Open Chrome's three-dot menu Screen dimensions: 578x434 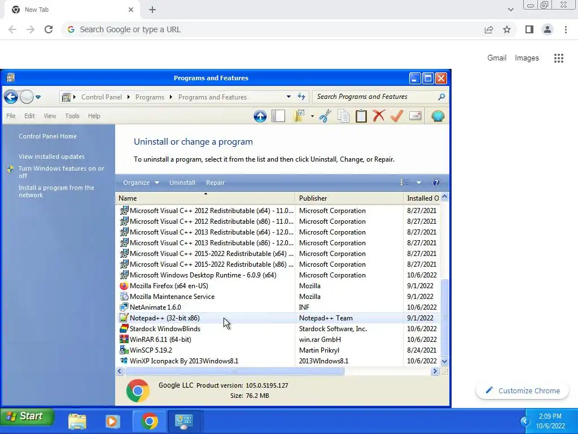(566, 29)
